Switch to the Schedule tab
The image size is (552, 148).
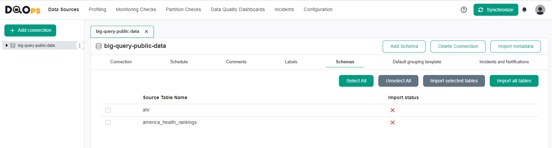pos(179,62)
